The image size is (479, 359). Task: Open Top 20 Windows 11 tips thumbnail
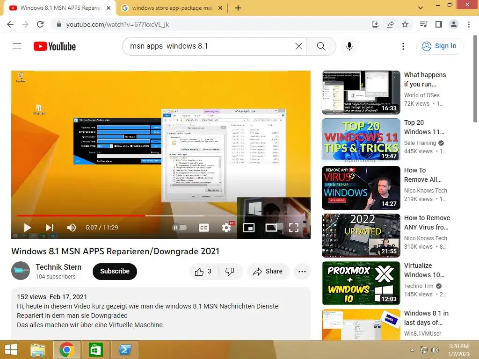point(361,140)
